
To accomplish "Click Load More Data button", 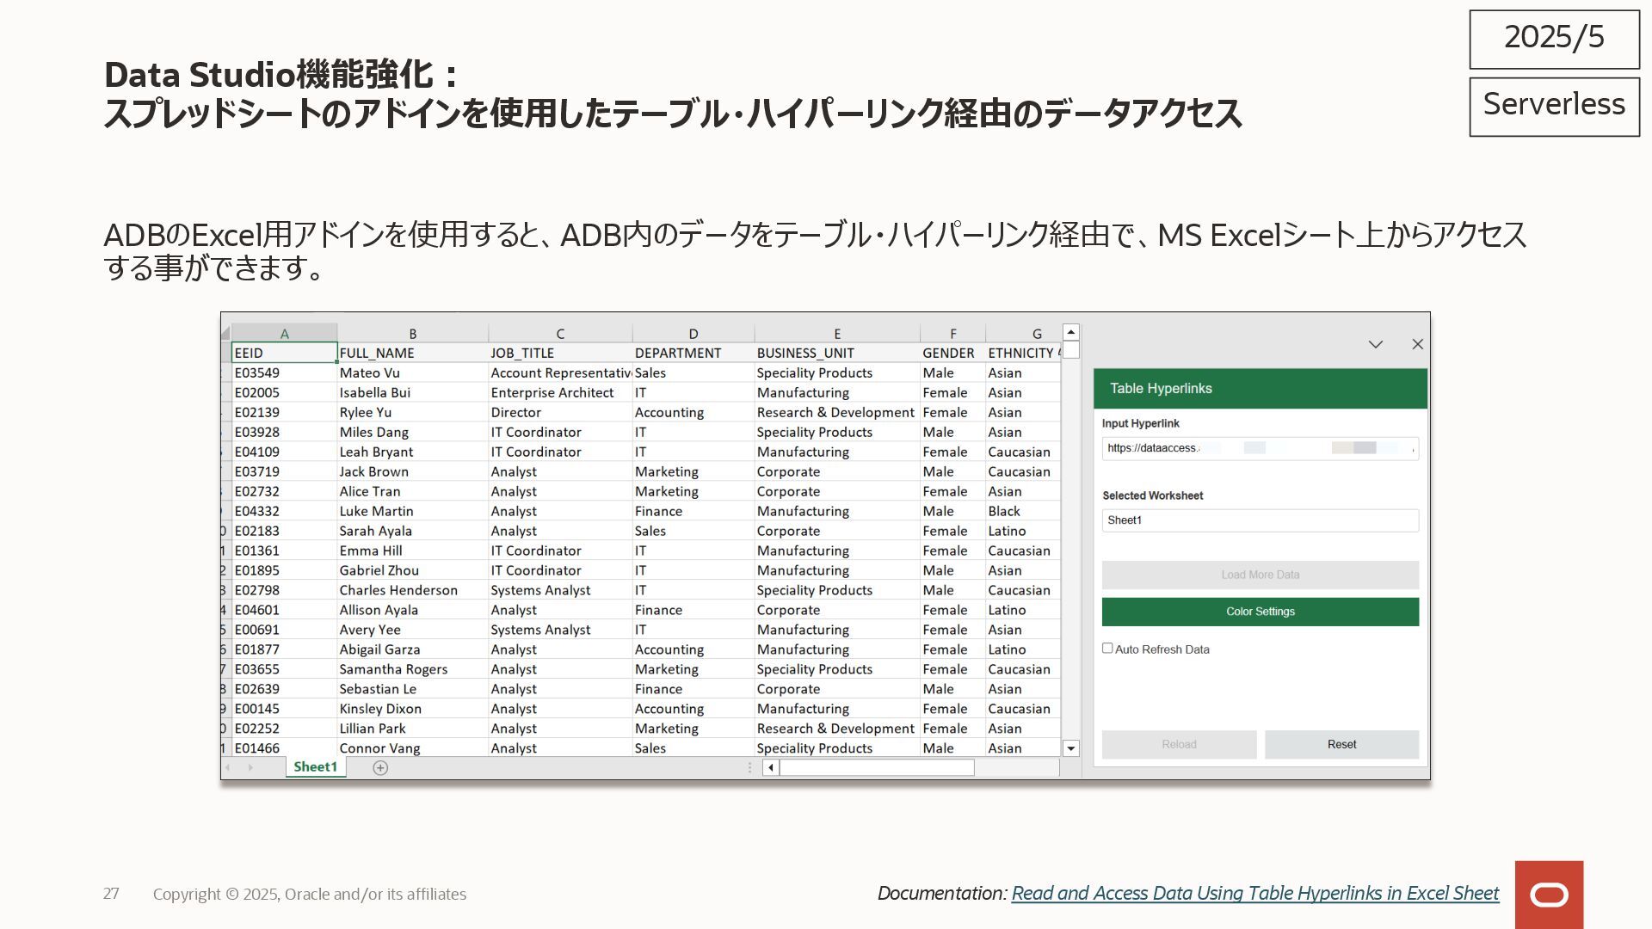I will pos(1260,575).
